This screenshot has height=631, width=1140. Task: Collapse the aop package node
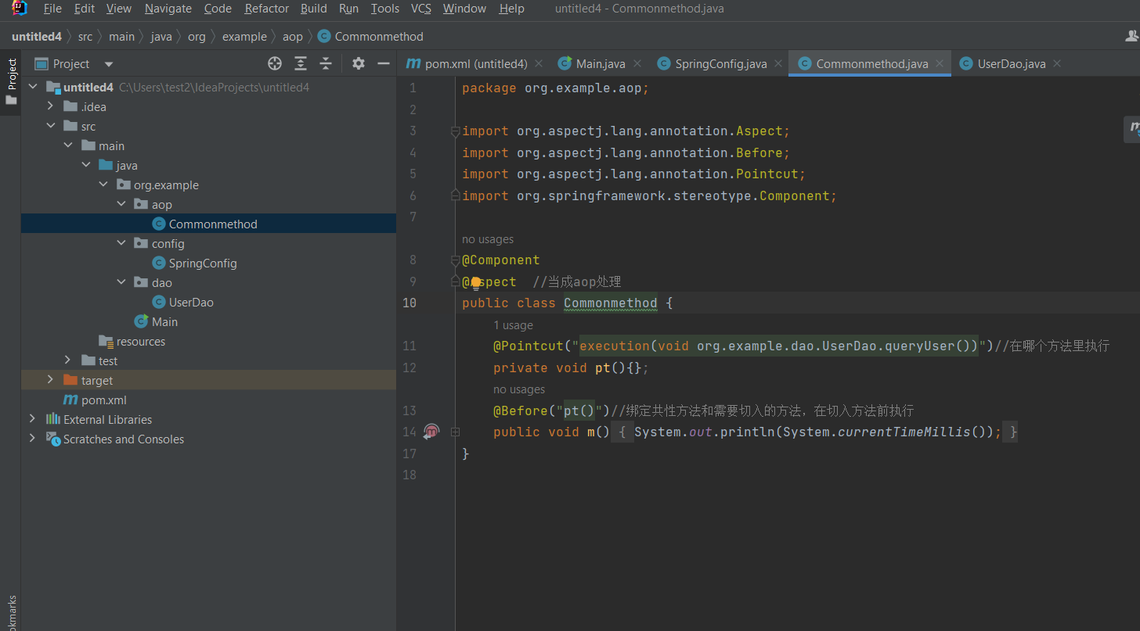[x=121, y=204]
